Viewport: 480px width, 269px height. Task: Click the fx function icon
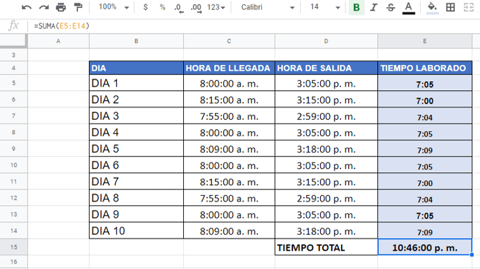tap(13, 26)
